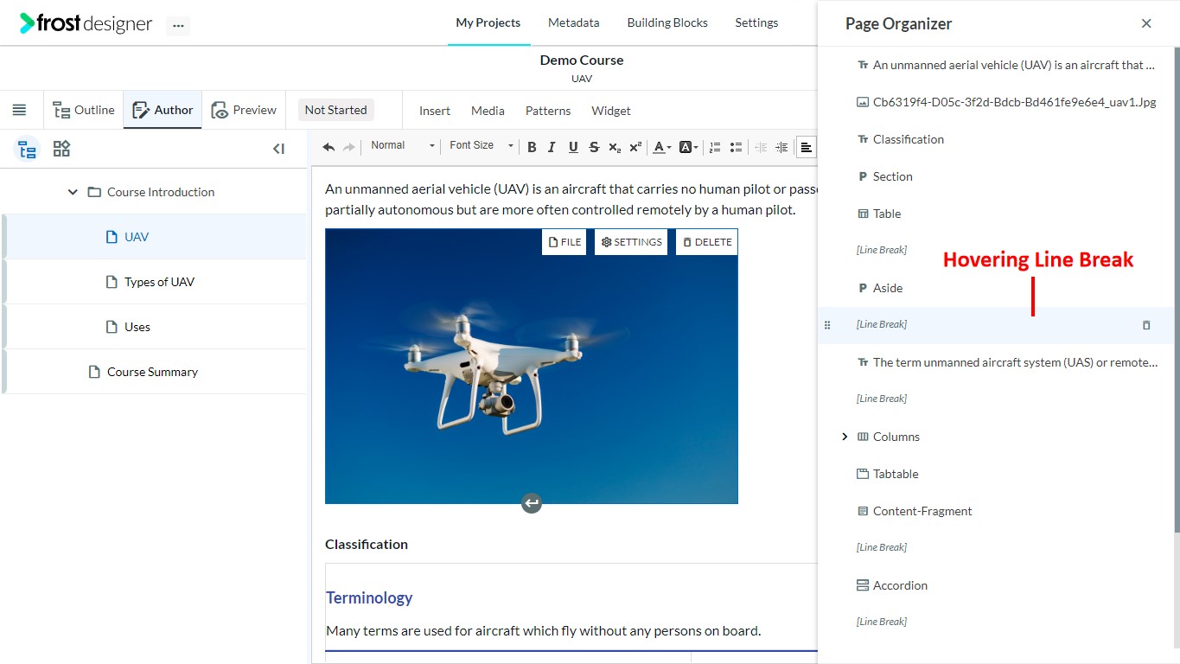
Task: Open the Widget menu
Action: [x=611, y=111]
